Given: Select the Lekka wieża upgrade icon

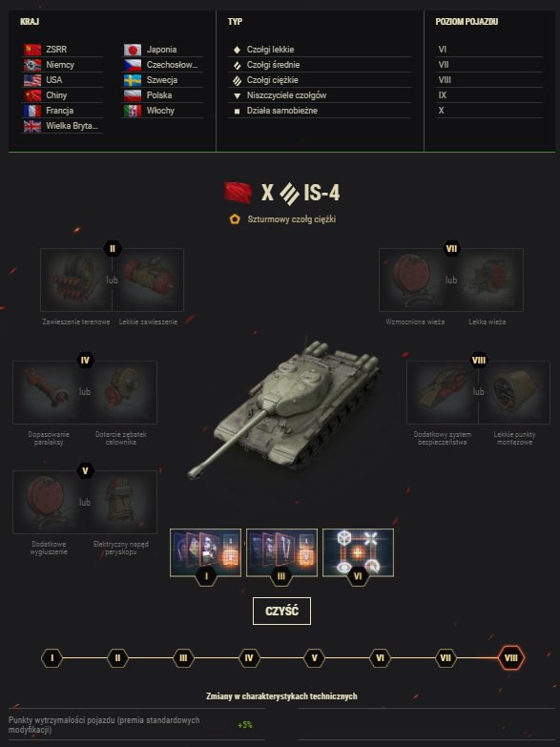Looking at the screenshot, I should click(x=487, y=280).
